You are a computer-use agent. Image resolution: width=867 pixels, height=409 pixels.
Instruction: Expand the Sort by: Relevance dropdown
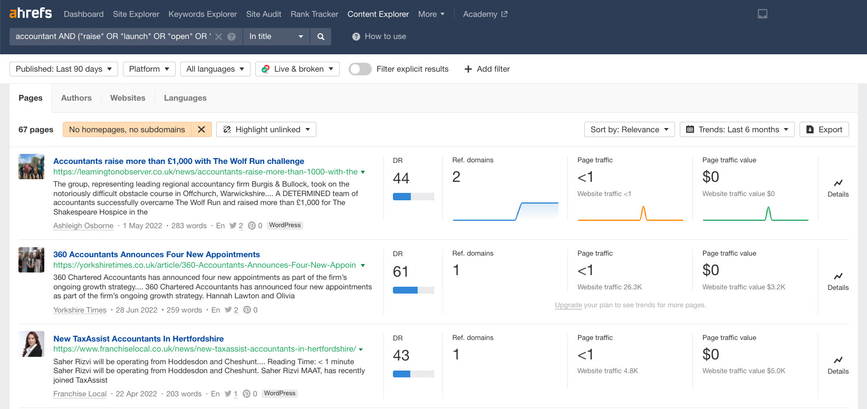click(629, 130)
